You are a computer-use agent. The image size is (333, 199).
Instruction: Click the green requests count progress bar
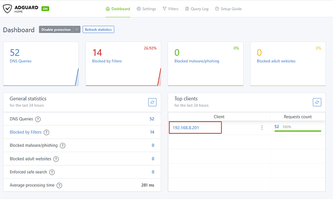click(298, 131)
